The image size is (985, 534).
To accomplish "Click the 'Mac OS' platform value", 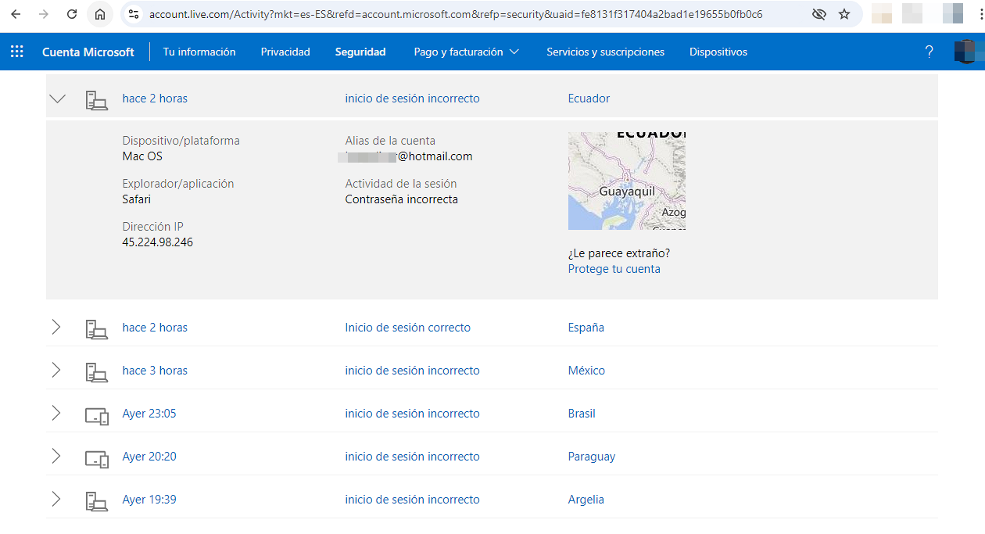I will coord(142,156).
